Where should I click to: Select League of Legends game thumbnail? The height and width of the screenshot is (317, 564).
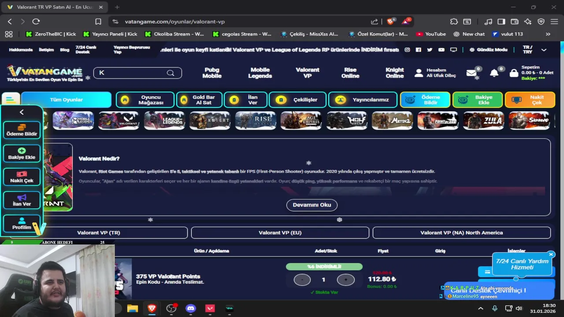pos(164,121)
